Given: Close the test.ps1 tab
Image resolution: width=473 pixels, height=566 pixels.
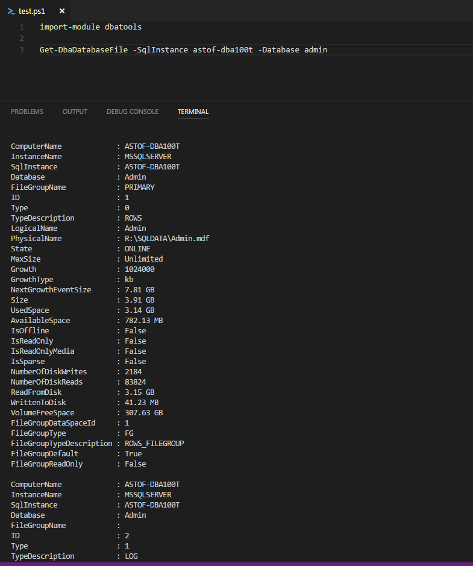Looking at the screenshot, I should click(x=62, y=10).
